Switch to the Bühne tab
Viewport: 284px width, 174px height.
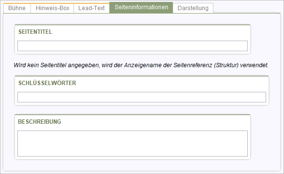[17, 8]
